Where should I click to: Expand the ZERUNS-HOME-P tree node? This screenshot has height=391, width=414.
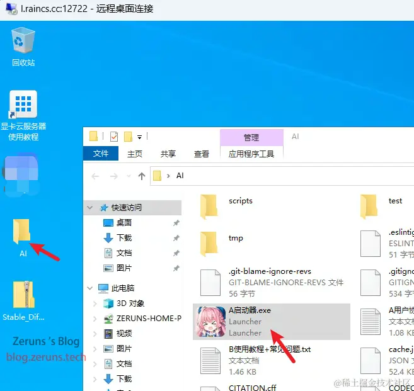(x=95, y=319)
